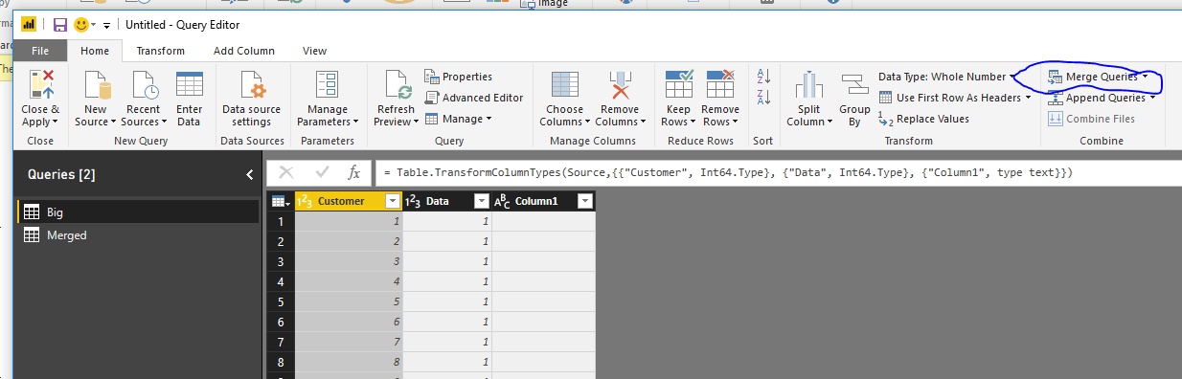
Task: Sort ascending with the A-Z icon
Action: click(763, 76)
